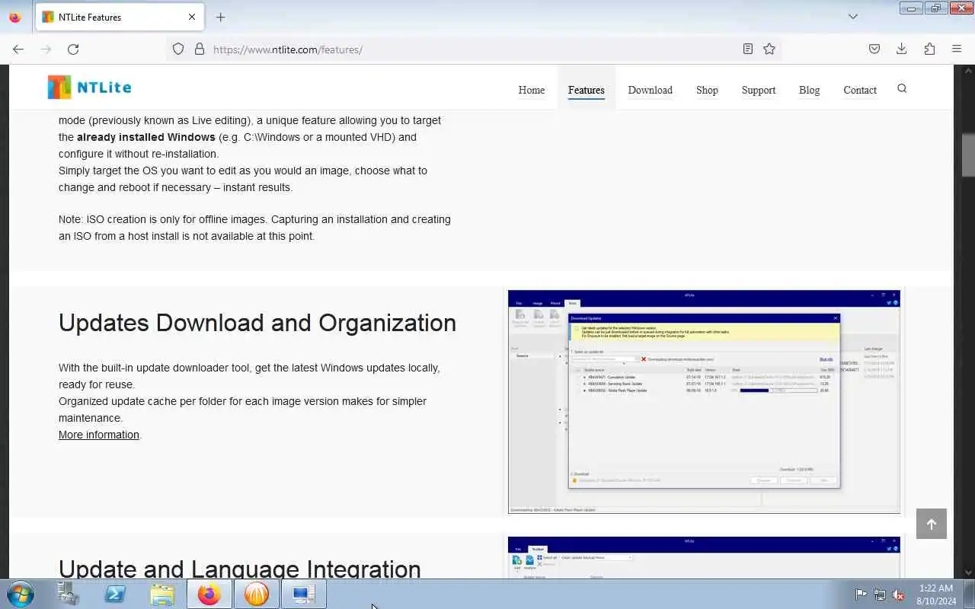
Task: Save page to Pocket icon
Action: tap(874, 49)
